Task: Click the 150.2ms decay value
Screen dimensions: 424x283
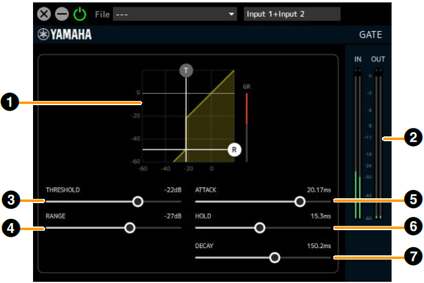Action: [318, 246]
